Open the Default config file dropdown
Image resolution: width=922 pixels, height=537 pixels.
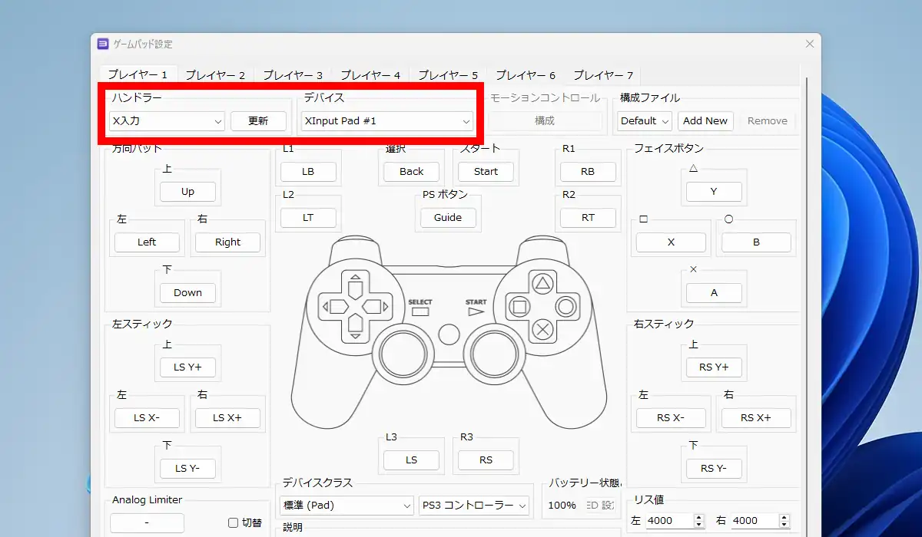645,121
